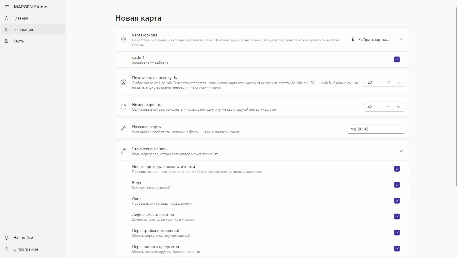Open О программе from the sidebar

(x=33, y=249)
